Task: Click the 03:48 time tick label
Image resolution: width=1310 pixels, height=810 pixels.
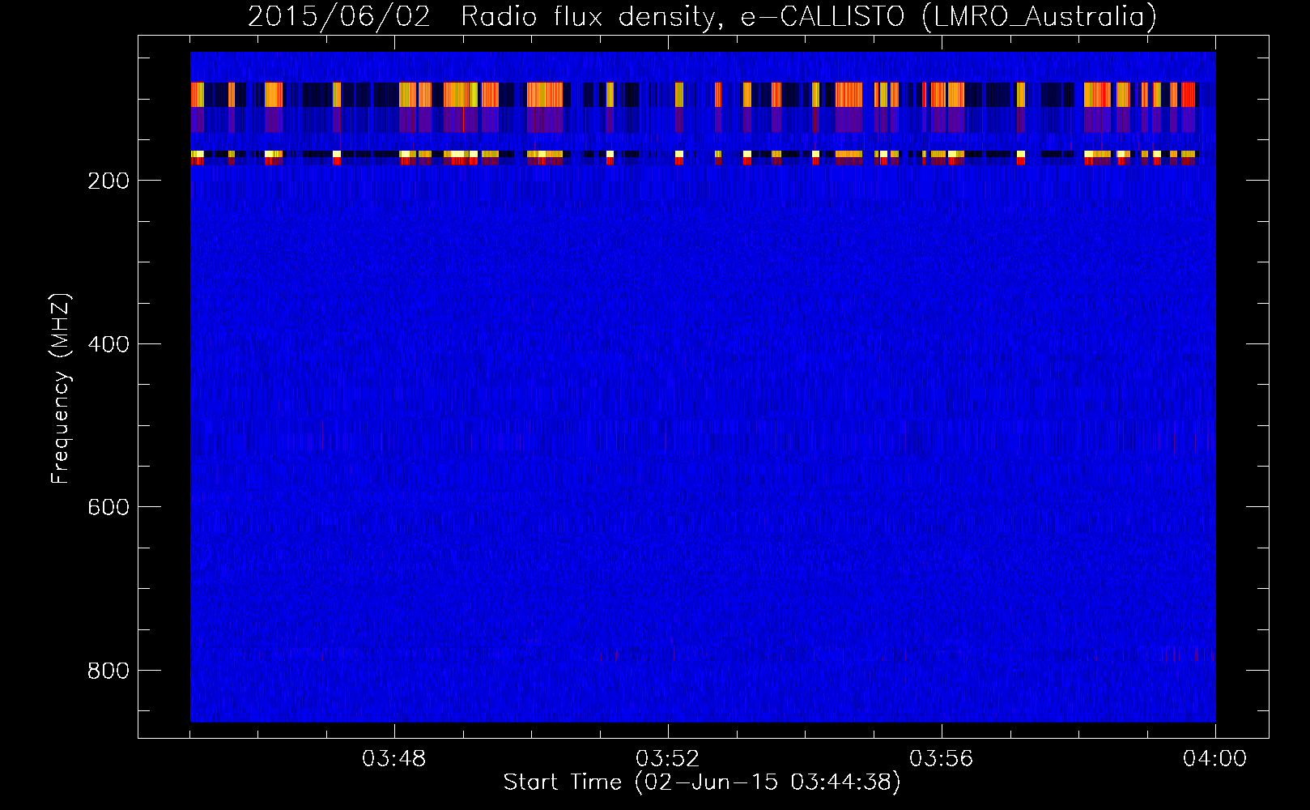Action: (394, 759)
